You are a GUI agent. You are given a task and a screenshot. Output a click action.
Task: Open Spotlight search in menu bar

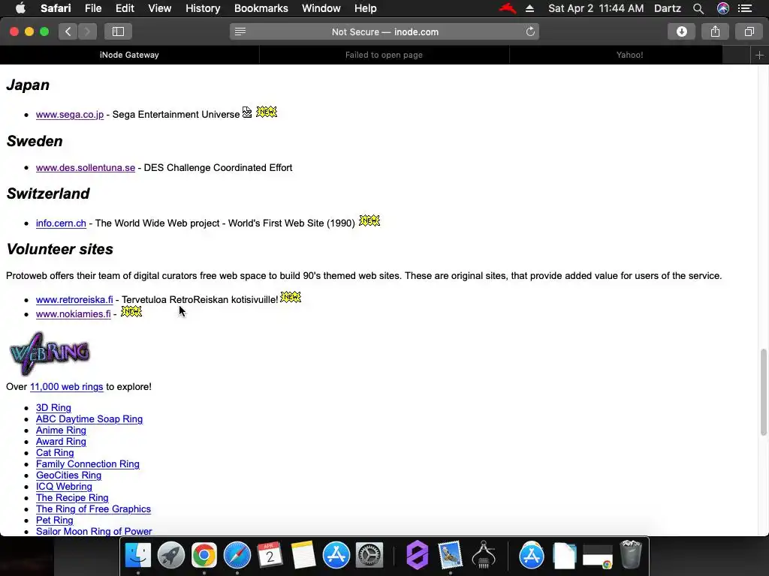coord(698,8)
